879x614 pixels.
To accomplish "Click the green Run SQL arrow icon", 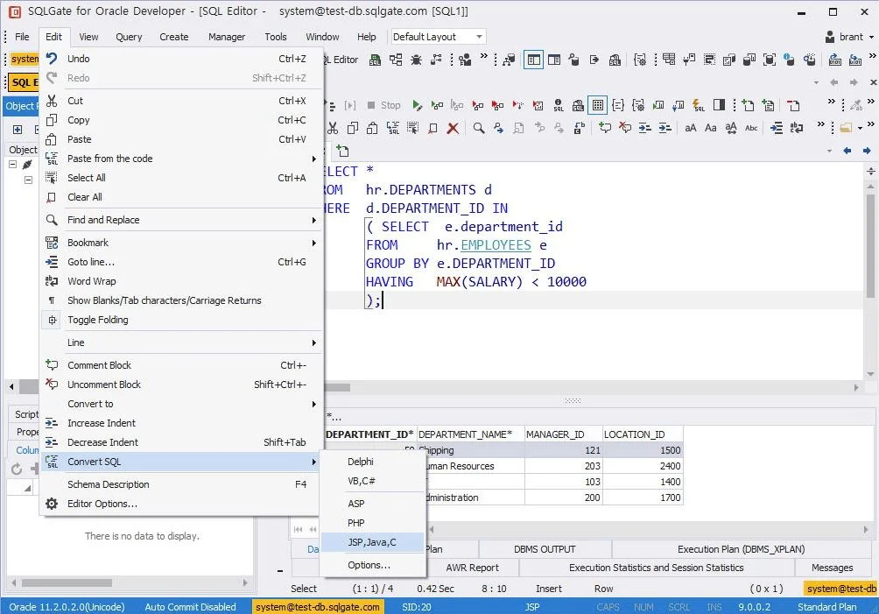I will pos(417,105).
